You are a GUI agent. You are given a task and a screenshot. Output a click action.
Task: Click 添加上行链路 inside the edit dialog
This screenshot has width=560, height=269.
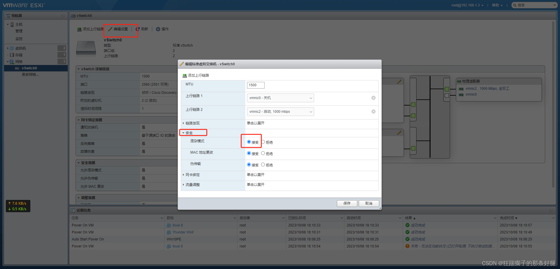[x=196, y=75]
